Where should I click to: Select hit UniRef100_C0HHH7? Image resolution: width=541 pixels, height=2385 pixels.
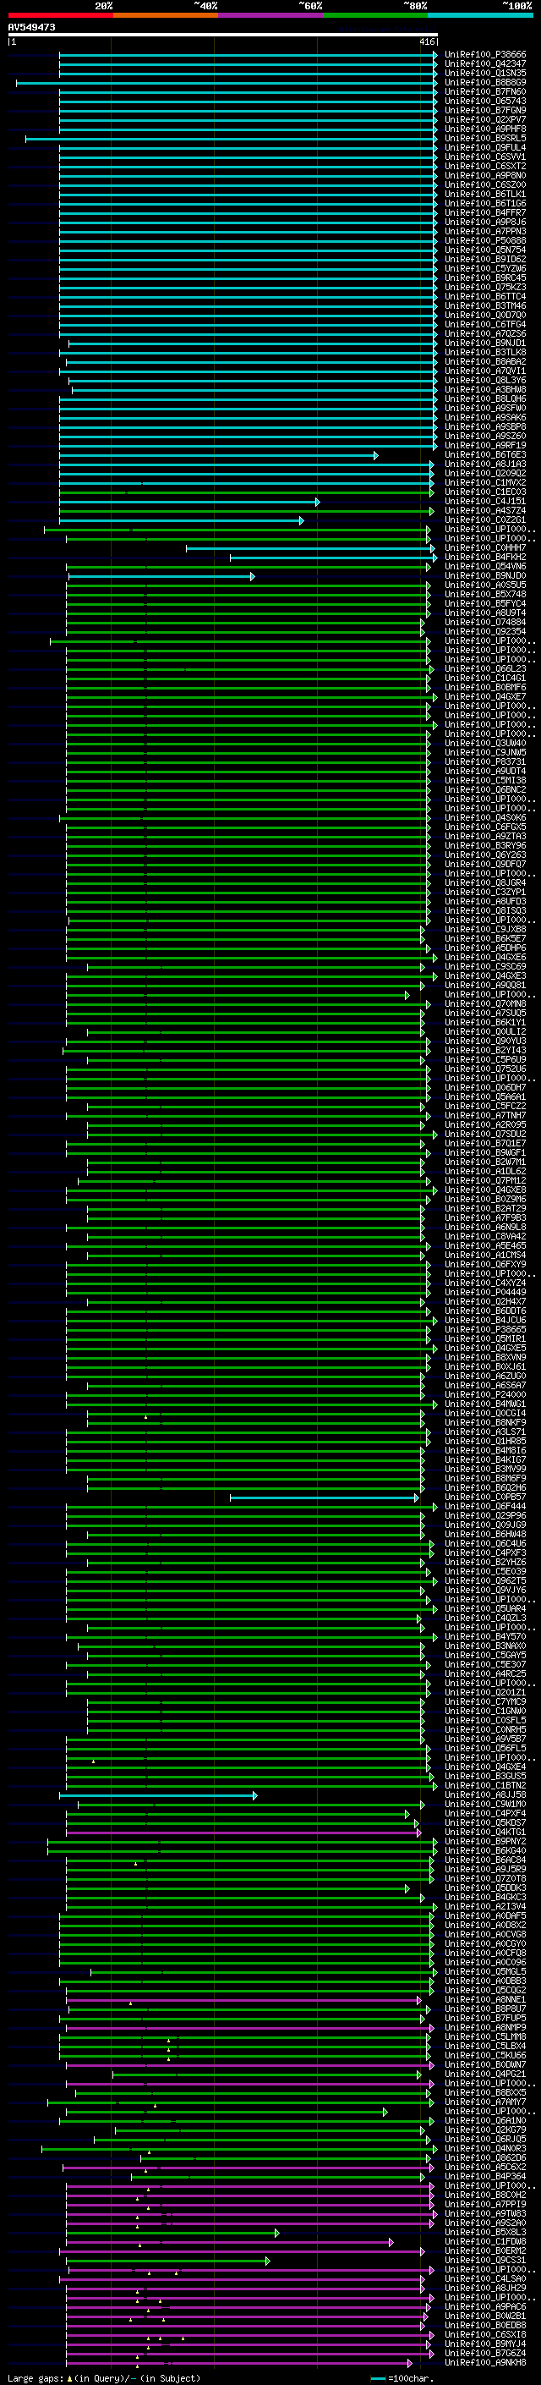485,548
